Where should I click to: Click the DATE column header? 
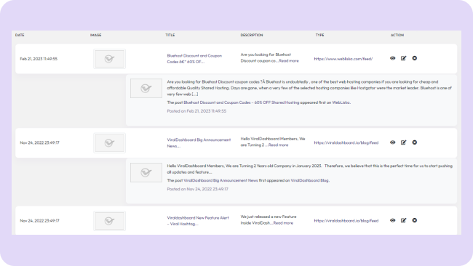pyautogui.click(x=20, y=35)
